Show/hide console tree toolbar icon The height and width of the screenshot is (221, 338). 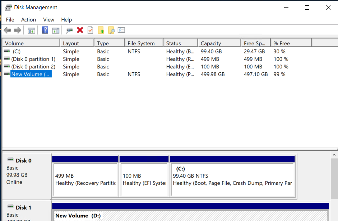[32, 30]
